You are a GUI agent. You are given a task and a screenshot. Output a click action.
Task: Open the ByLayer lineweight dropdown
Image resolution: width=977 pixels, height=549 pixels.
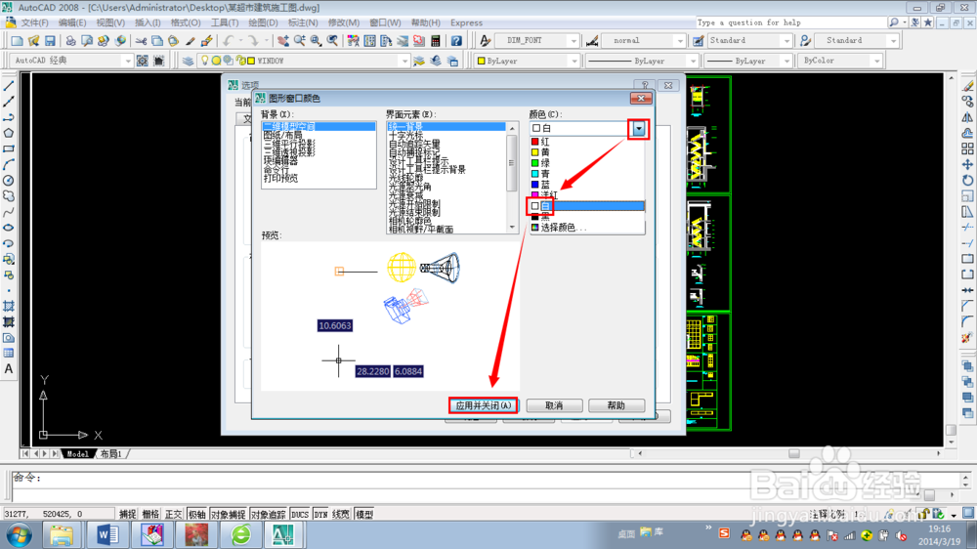tap(786, 61)
